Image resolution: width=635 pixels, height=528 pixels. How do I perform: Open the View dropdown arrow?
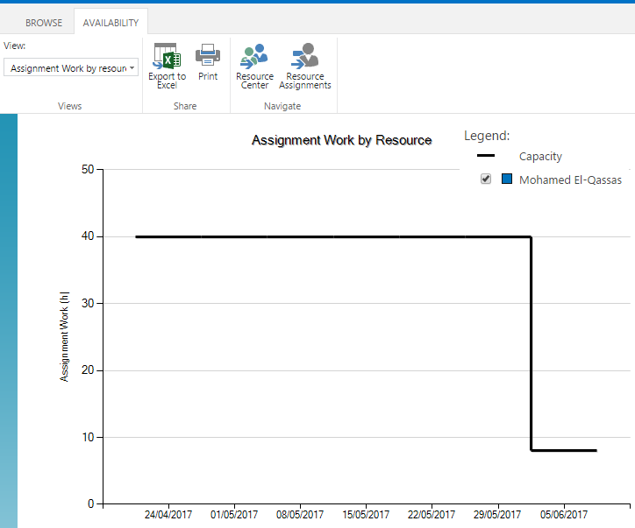tap(132, 68)
